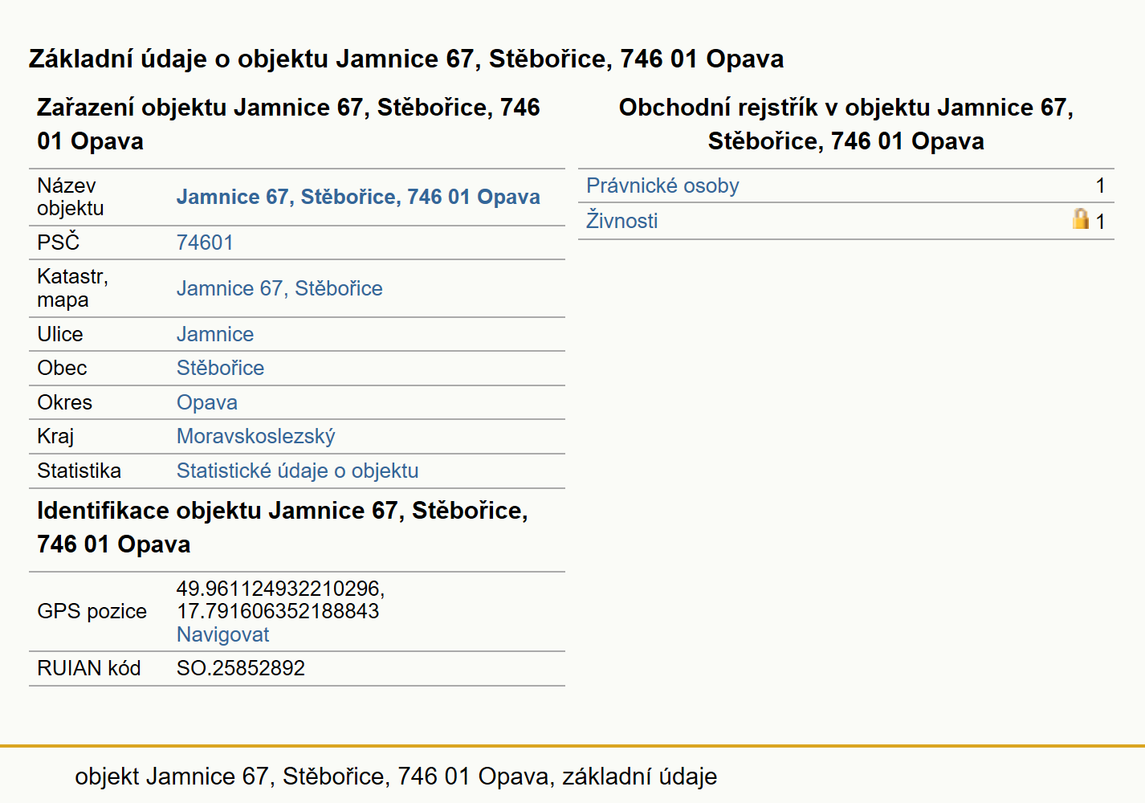Open Statistické údaje o objektu link
1145x803 pixels.
297,471
